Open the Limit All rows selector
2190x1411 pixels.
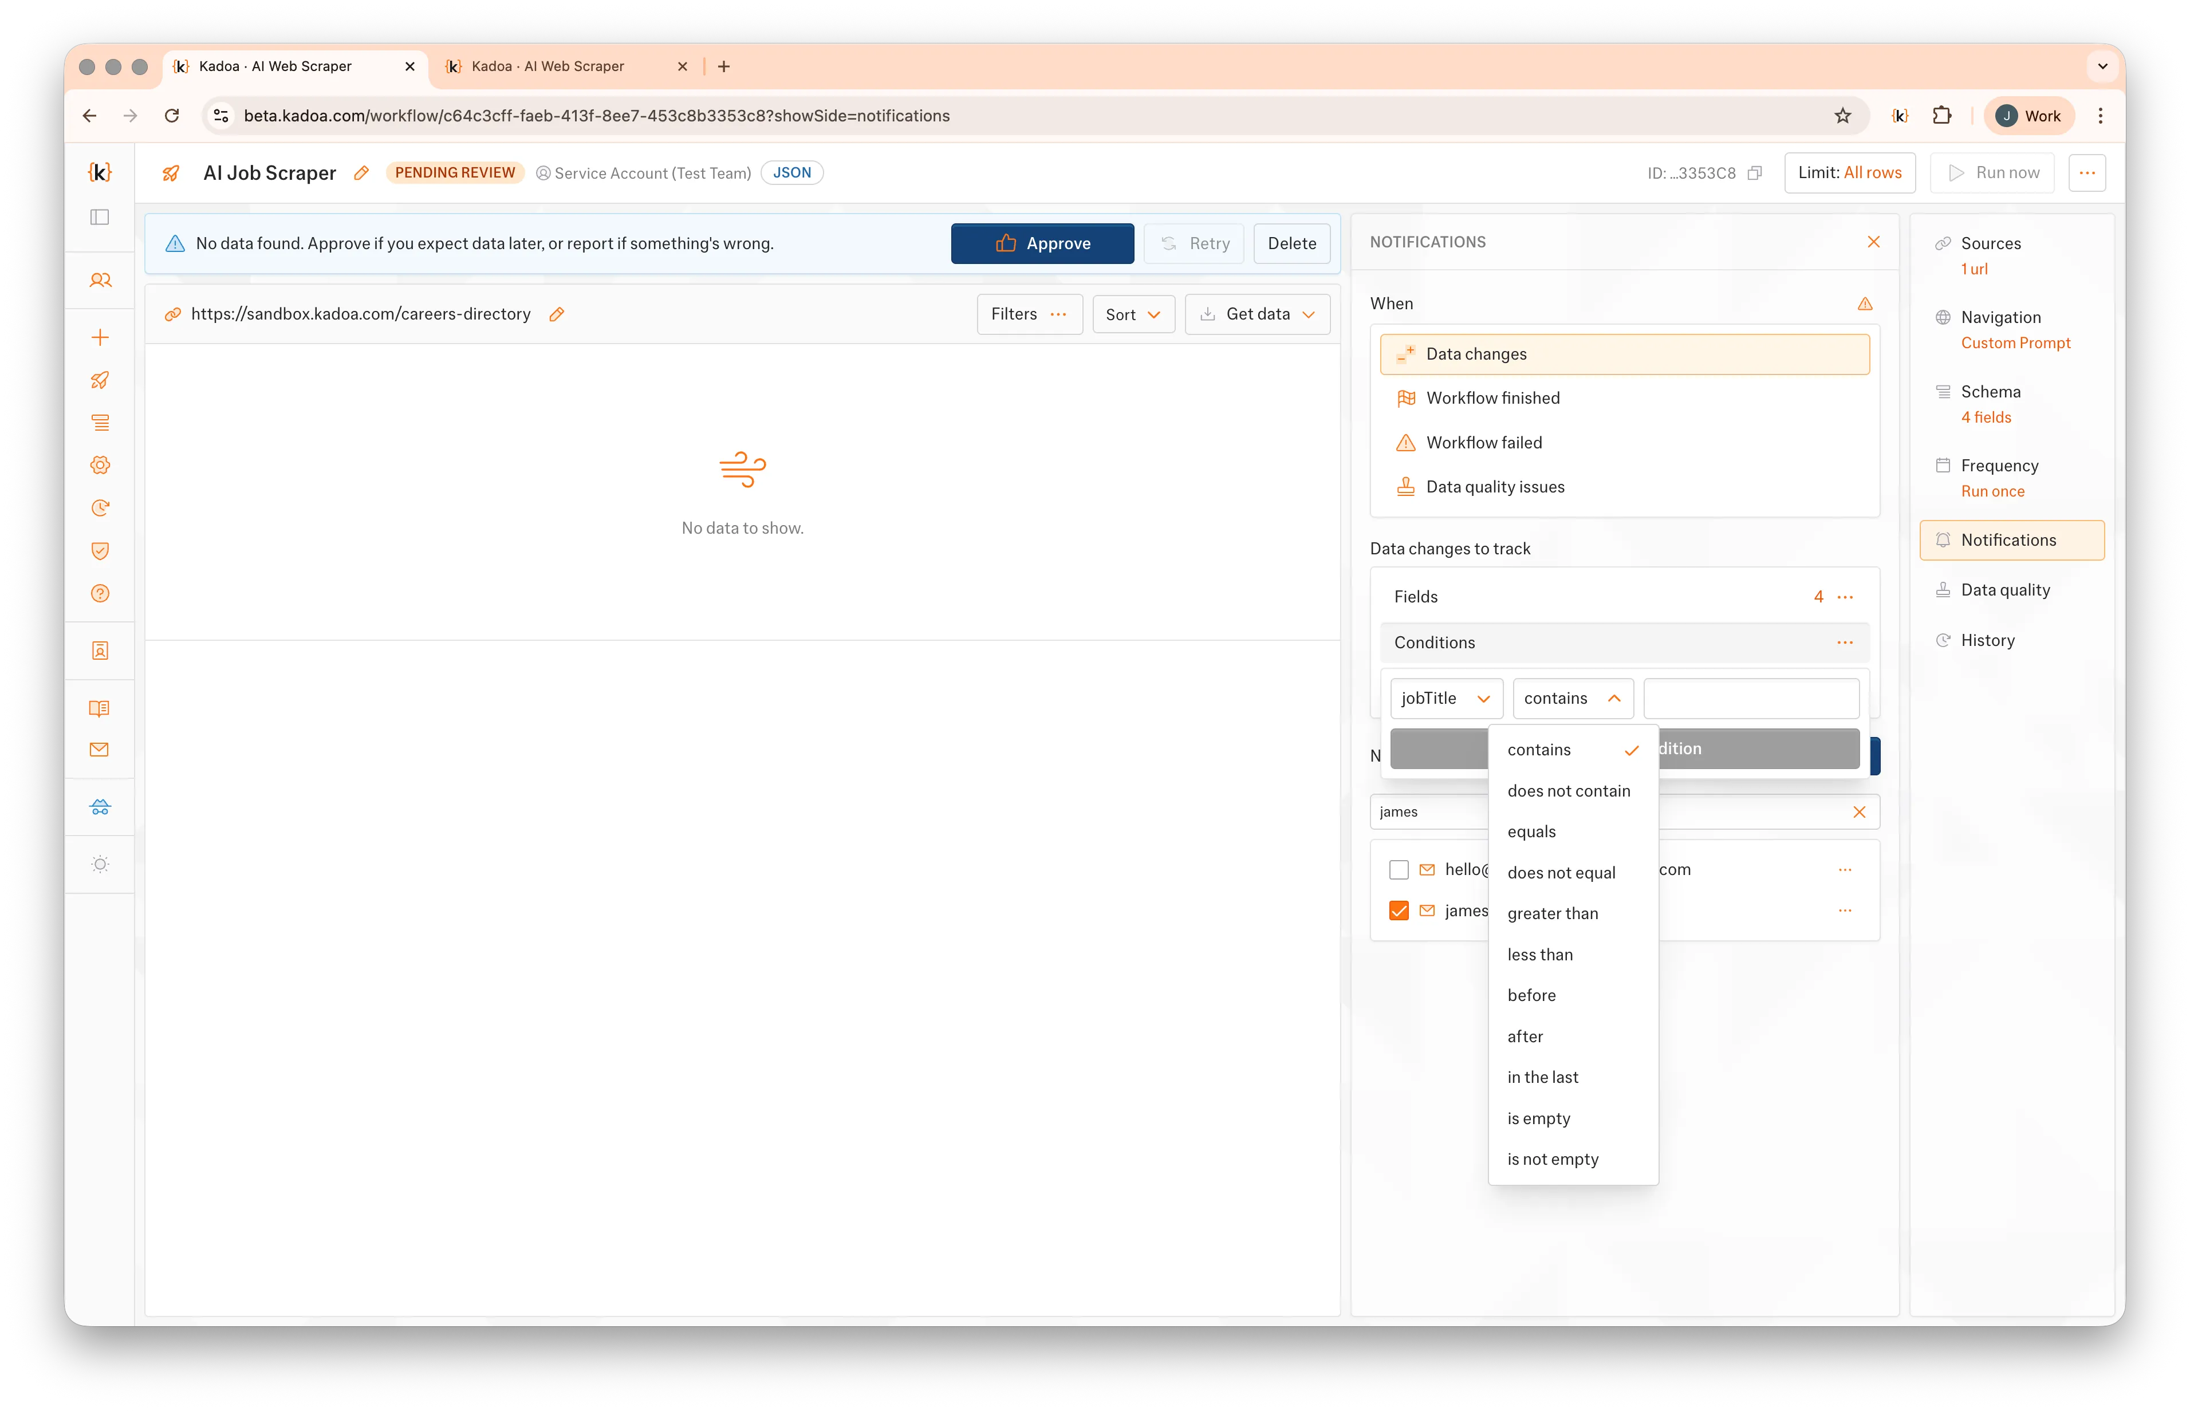pyautogui.click(x=1849, y=172)
